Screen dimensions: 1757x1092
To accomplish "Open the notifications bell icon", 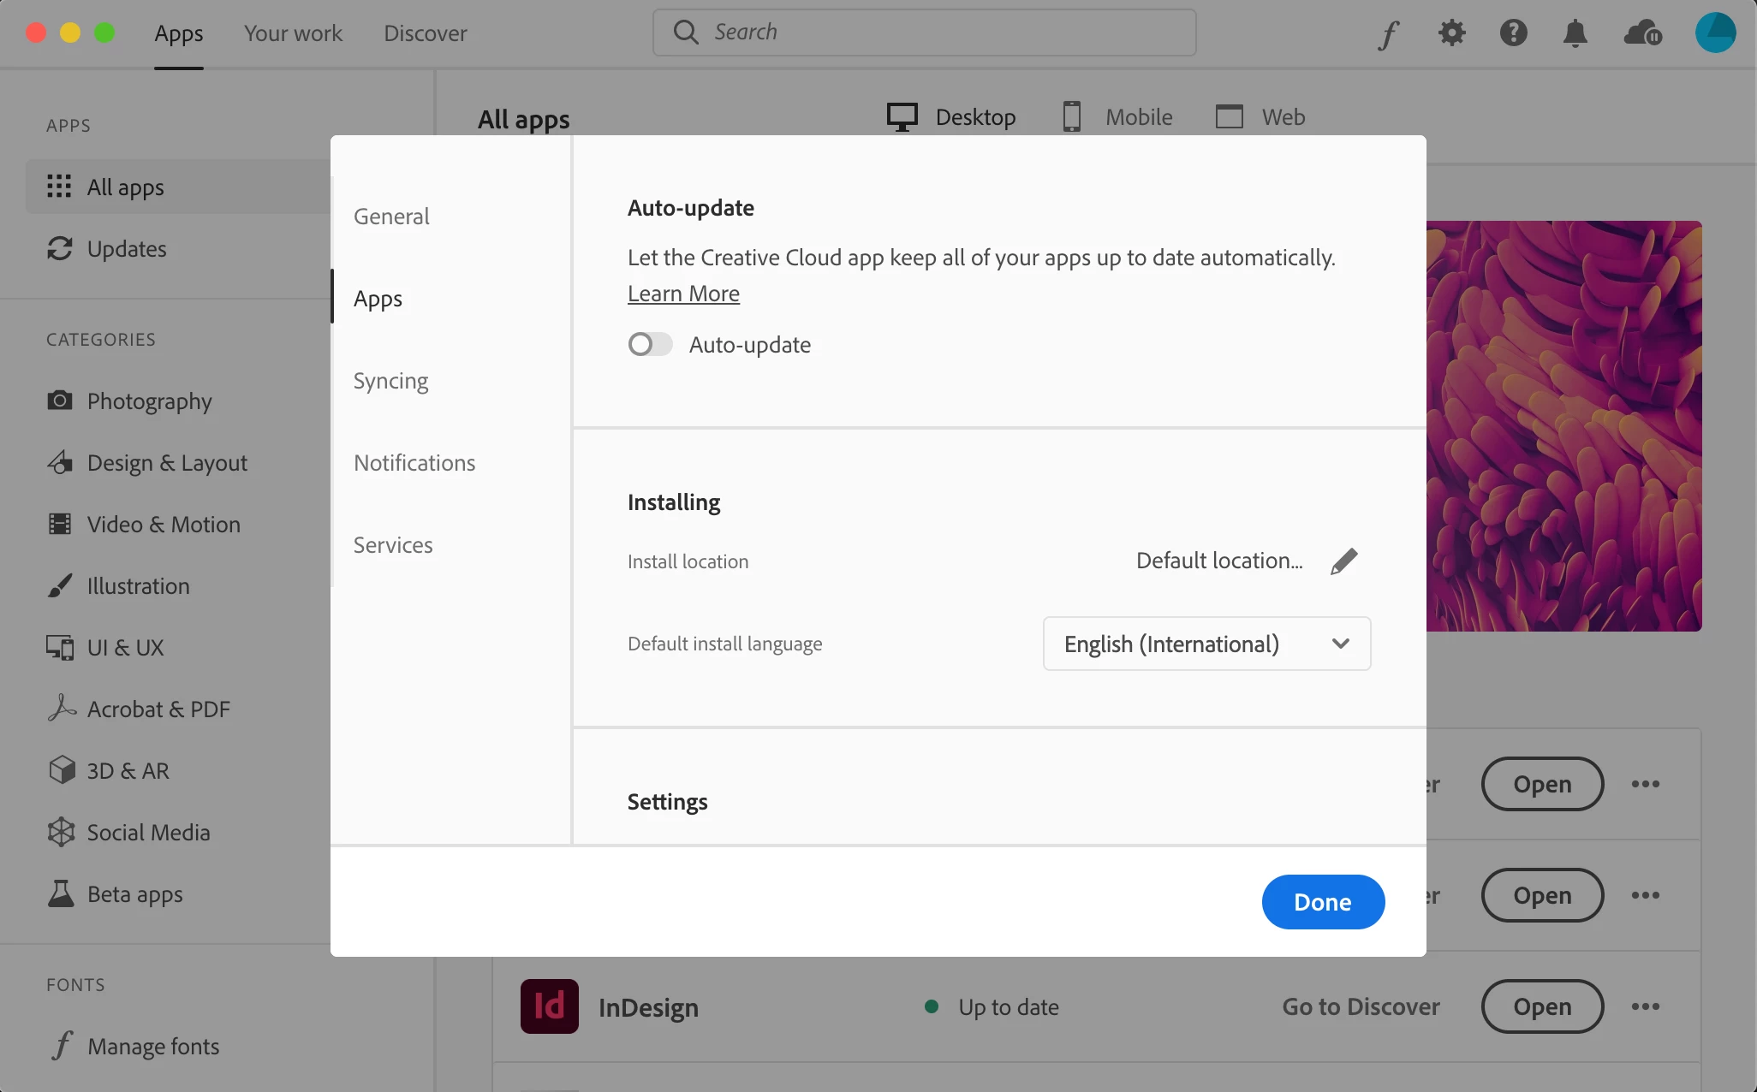I will pyautogui.click(x=1575, y=33).
